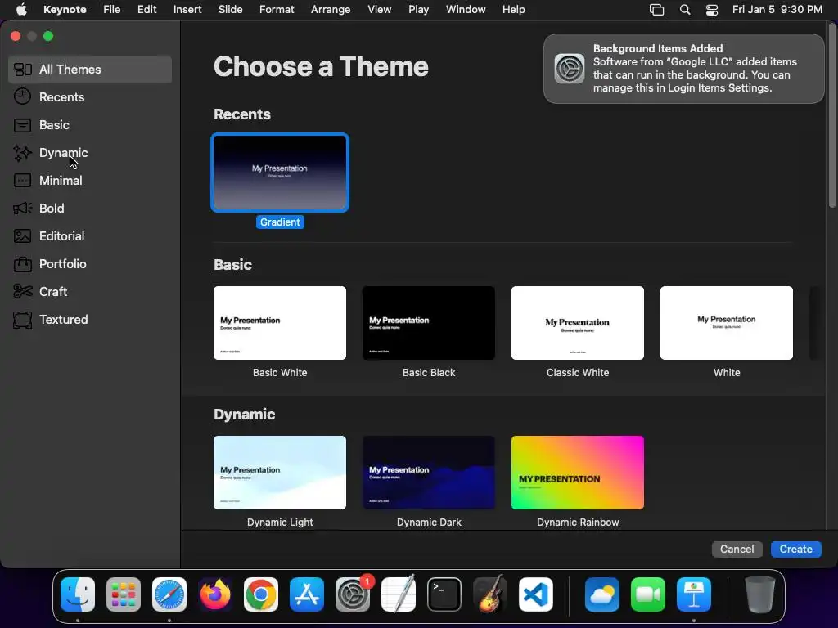Open TextEdit from the Dock
The image size is (838, 628).
[399, 594]
